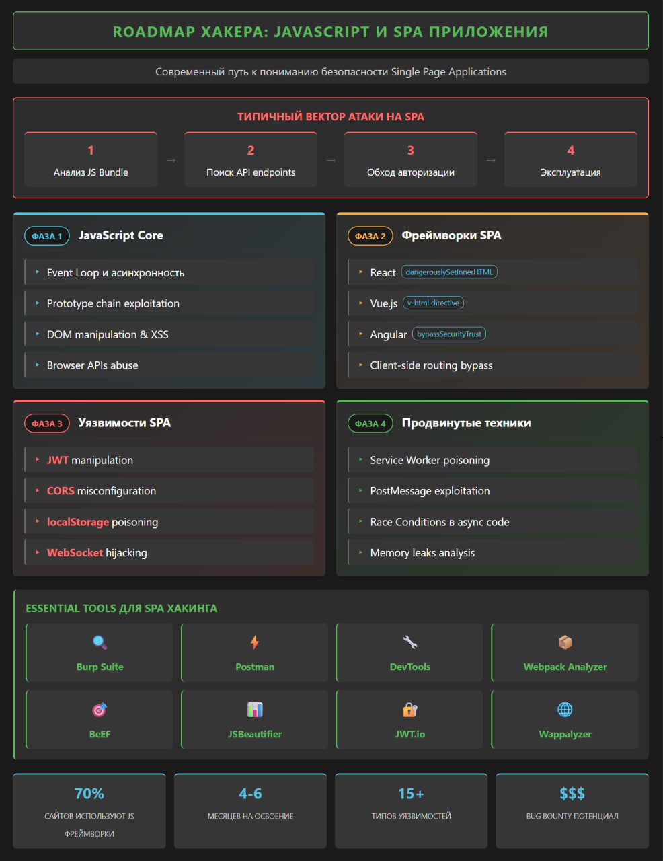Select the ФАЗА 1 badge
This screenshot has width=663, height=861.
tap(47, 236)
